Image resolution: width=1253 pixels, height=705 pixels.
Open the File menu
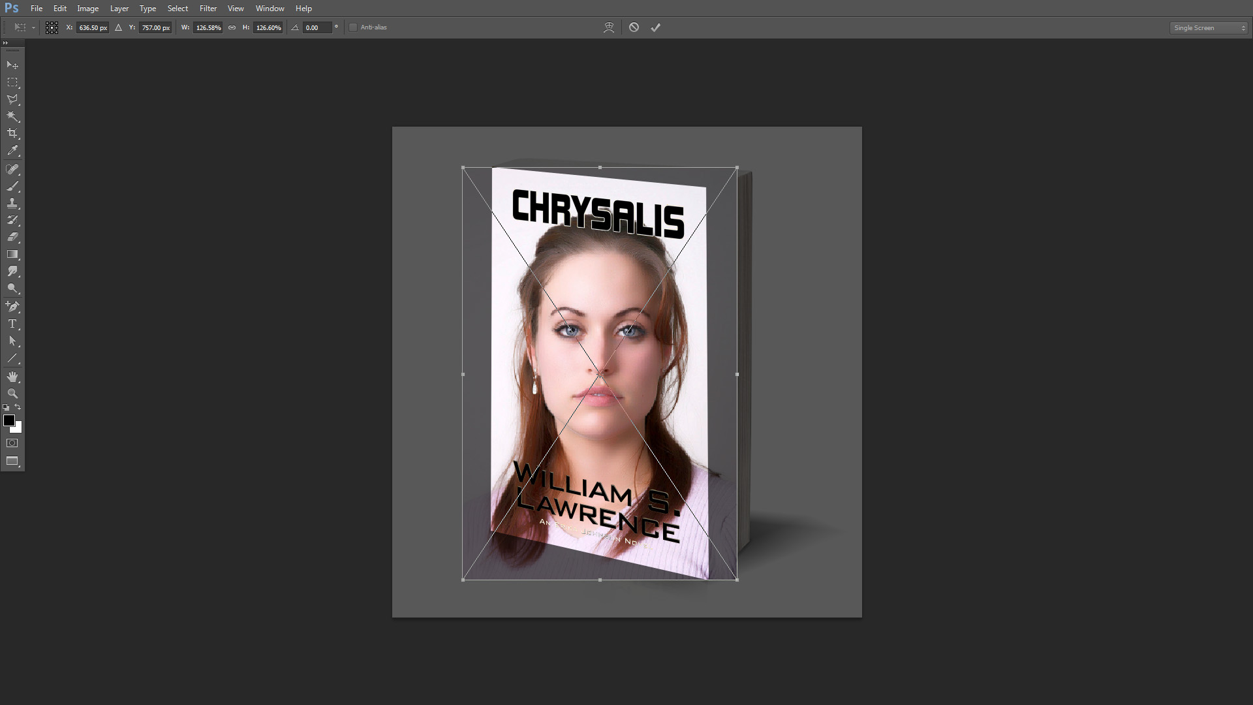tap(37, 8)
